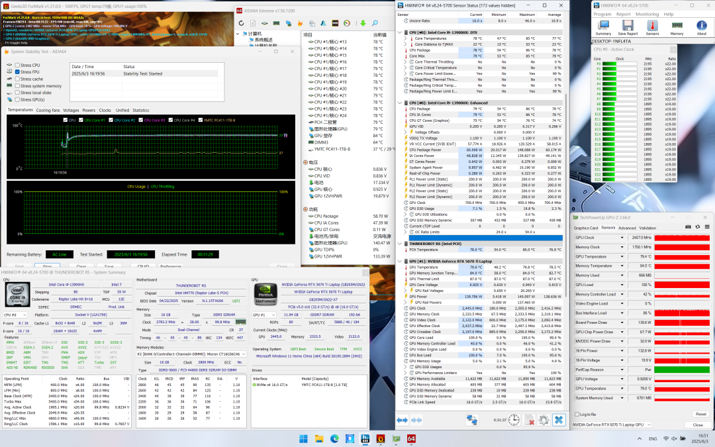The height and width of the screenshot is (447, 715).
Task: Enable the Stress system memory checkbox
Action: [17, 85]
